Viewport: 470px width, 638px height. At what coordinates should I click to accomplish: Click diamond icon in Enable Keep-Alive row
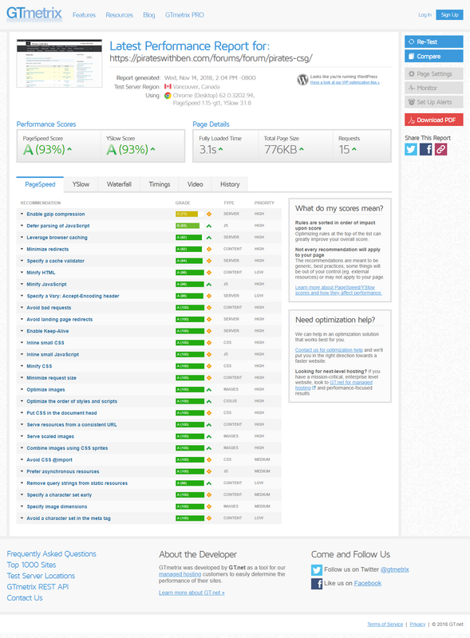coord(209,331)
